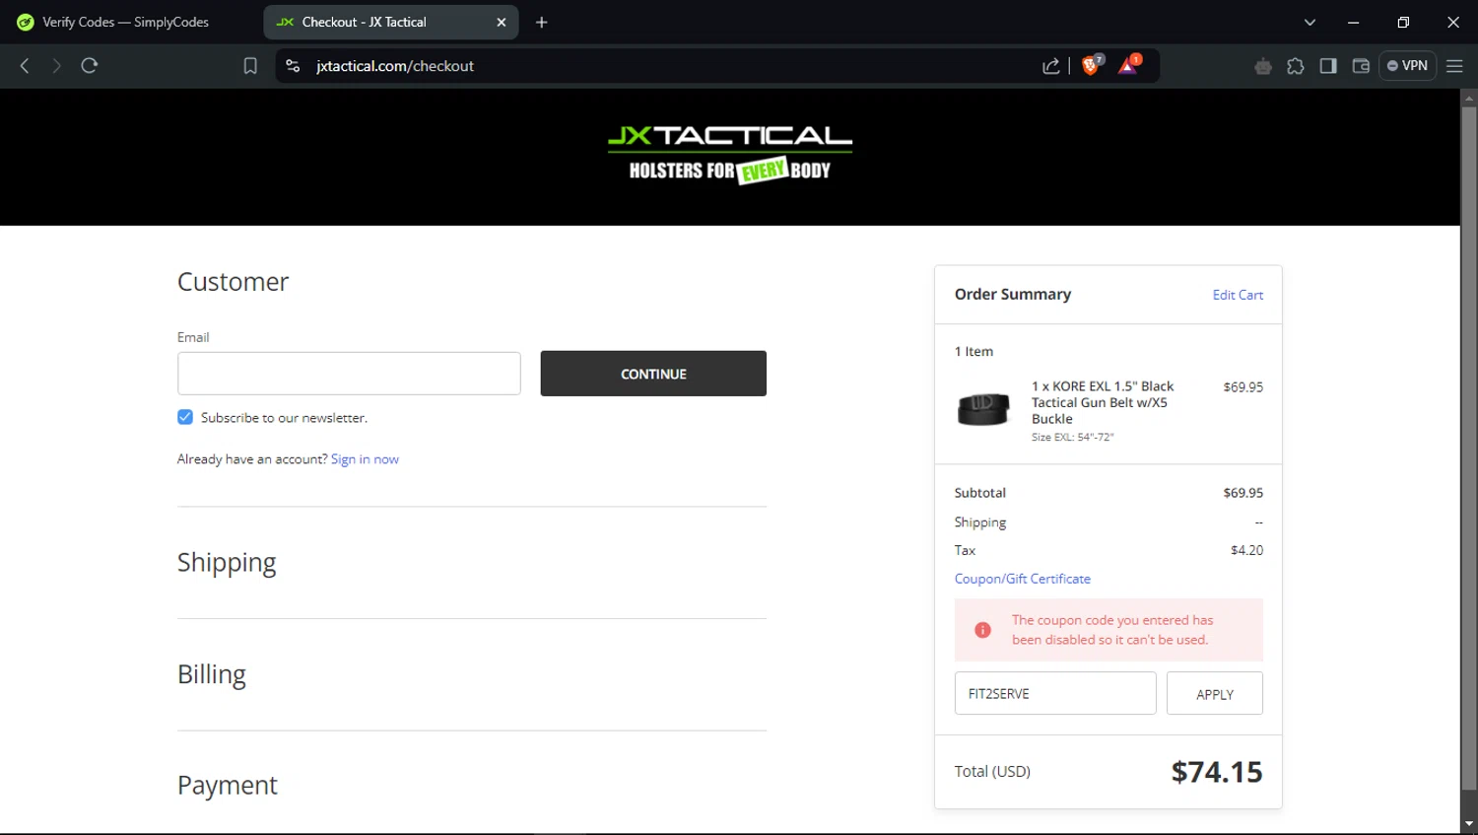Click the scrollbar down arrow
This screenshot has width=1478, height=835.
pos(1469,824)
